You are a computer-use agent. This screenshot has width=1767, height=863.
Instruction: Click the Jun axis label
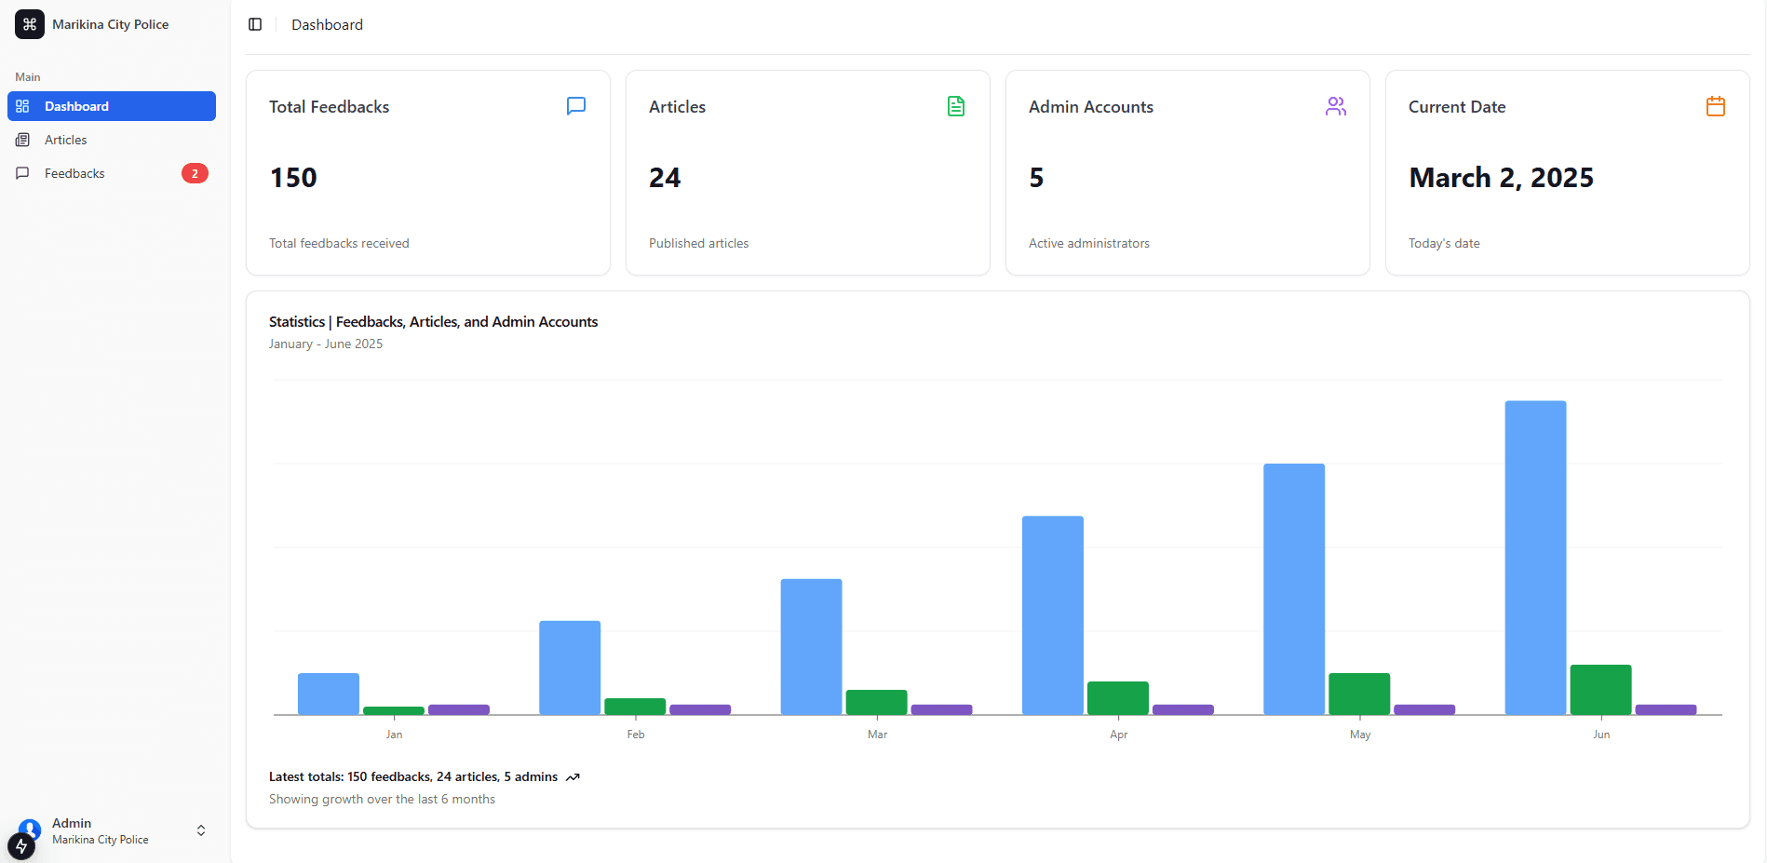click(1601, 735)
